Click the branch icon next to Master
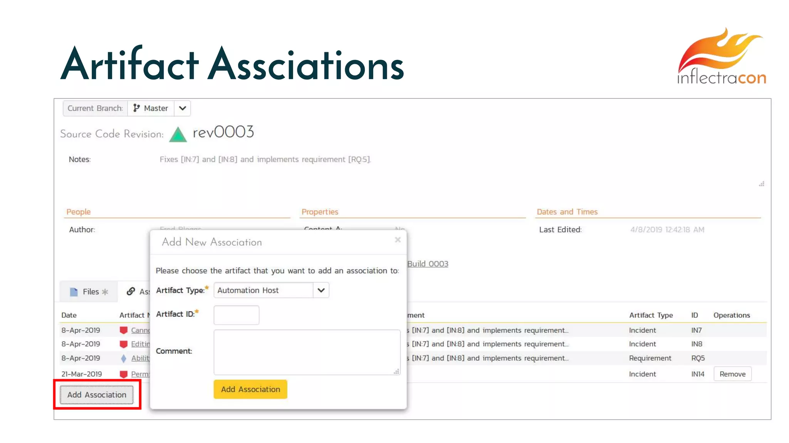 (136, 108)
